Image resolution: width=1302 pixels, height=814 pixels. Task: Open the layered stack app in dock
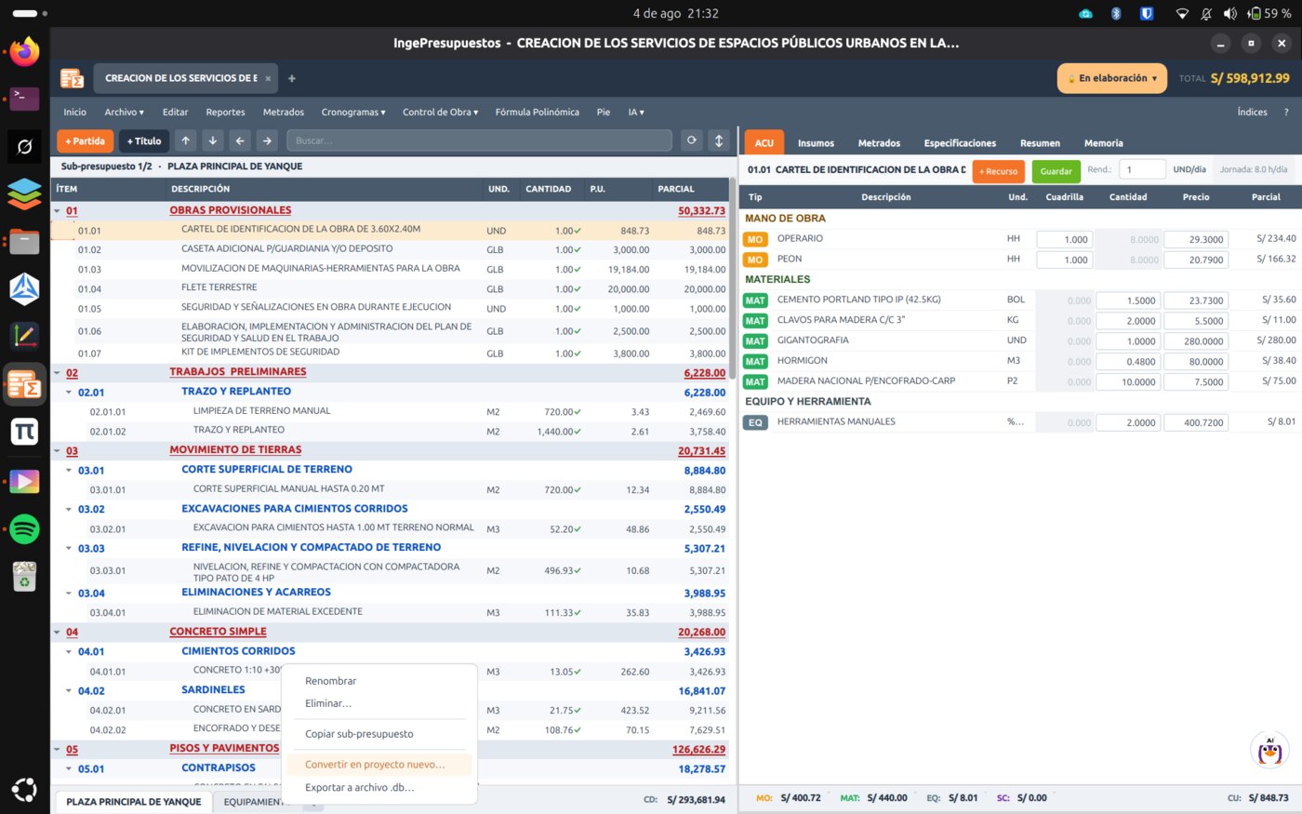pos(25,193)
